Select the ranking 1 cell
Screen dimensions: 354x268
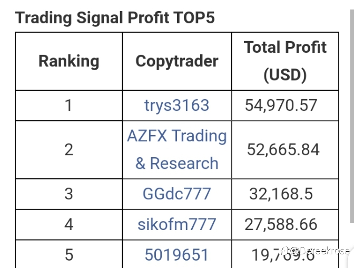68,106
